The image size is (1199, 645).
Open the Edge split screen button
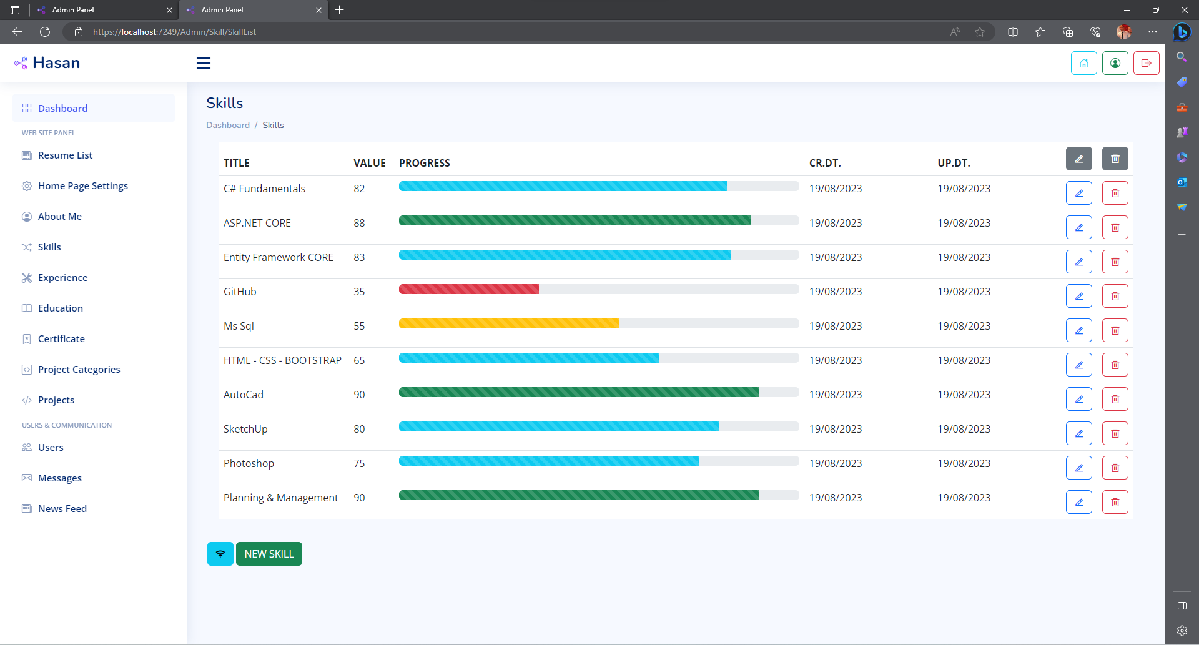(x=1013, y=32)
